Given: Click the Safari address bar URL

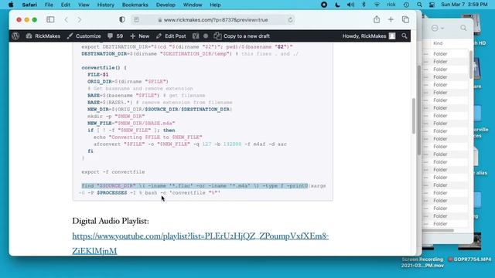Looking at the screenshot, I should (216, 20).
